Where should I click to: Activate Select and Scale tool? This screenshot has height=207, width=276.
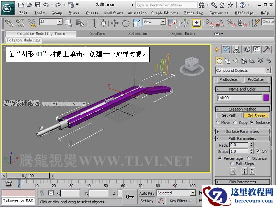pyautogui.click(x=137, y=23)
